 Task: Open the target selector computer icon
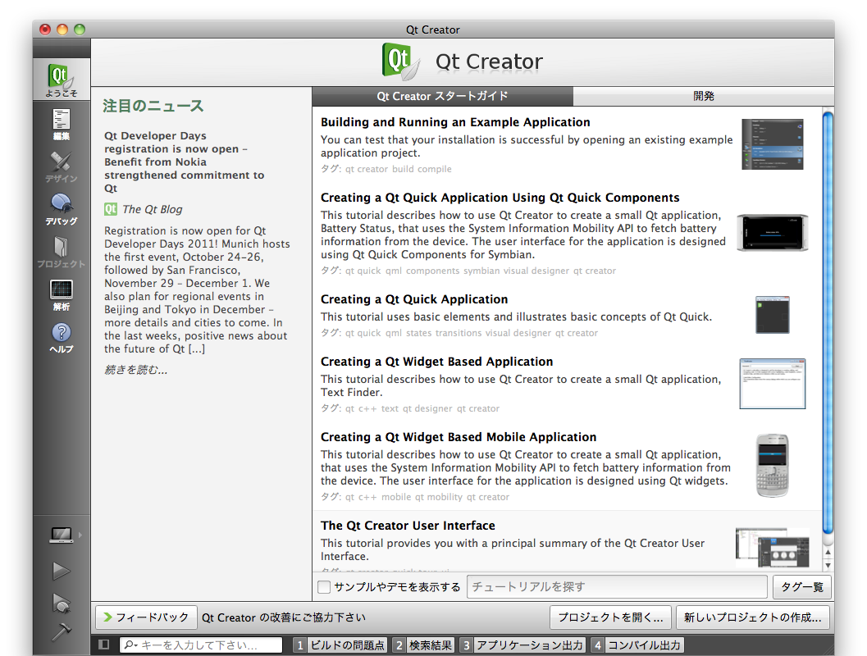click(62, 535)
